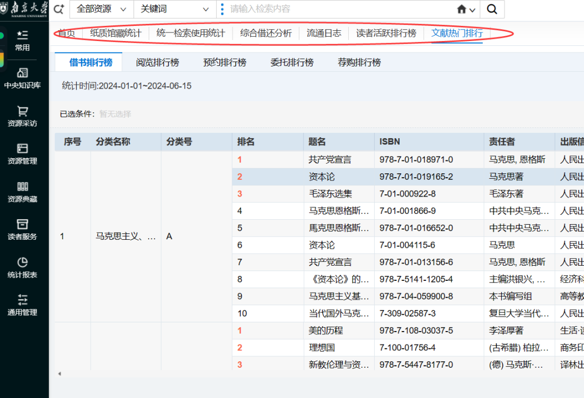The image size is (584, 398).
Task: Open the dropdown arrow next to home icon
Action: click(473, 9)
